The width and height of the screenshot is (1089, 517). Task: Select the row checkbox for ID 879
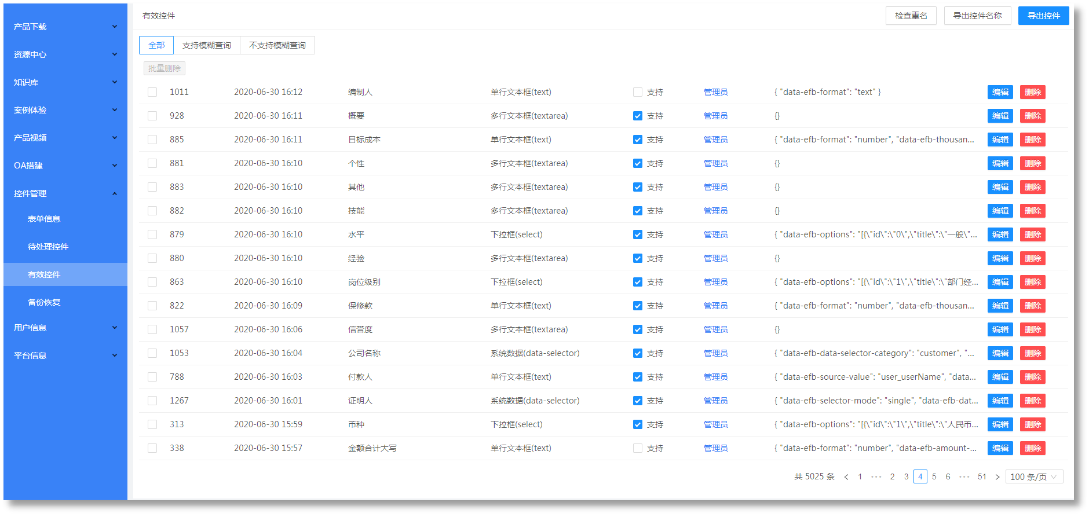[x=152, y=234]
